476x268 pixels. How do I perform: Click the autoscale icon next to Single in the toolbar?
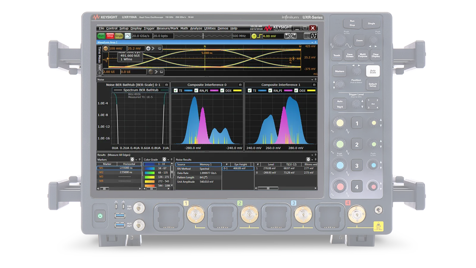(x=128, y=36)
